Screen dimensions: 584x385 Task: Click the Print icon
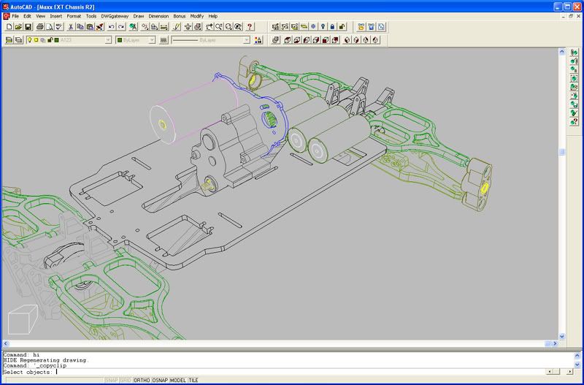pyautogui.click(x=40, y=27)
